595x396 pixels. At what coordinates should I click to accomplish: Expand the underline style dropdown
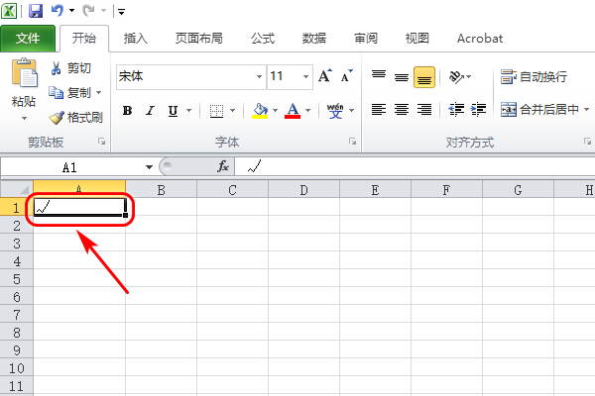click(x=189, y=111)
